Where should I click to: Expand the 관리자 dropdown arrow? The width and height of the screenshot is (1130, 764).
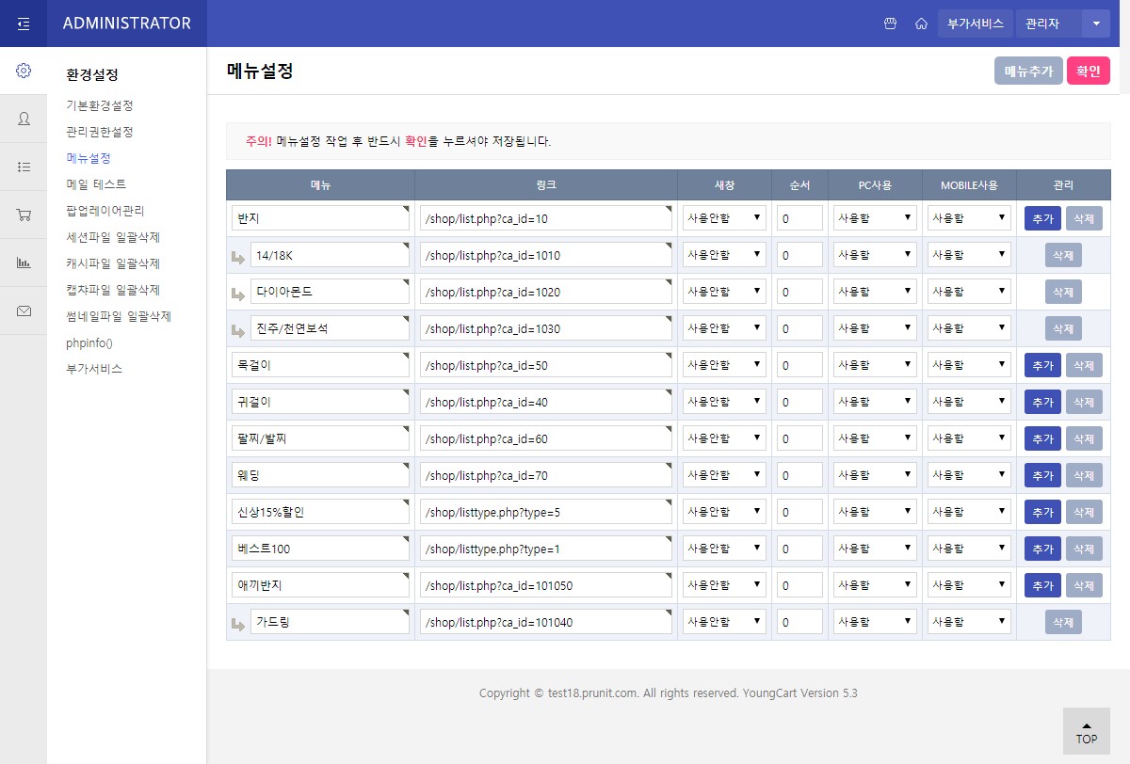click(x=1096, y=24)
